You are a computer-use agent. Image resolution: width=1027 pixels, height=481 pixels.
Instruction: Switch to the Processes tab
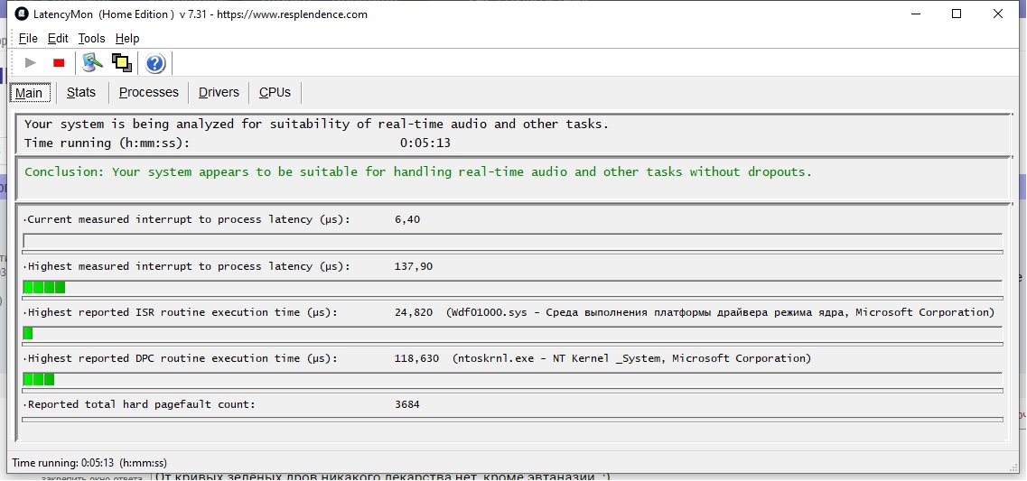[149, 92]
